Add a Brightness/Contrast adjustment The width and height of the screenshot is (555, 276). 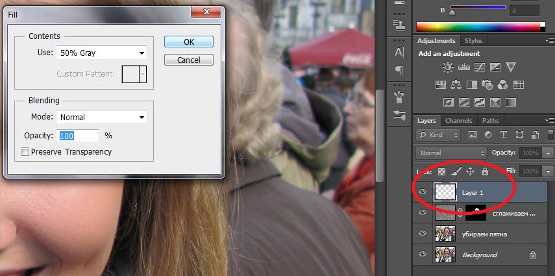(x=448, y=68)
